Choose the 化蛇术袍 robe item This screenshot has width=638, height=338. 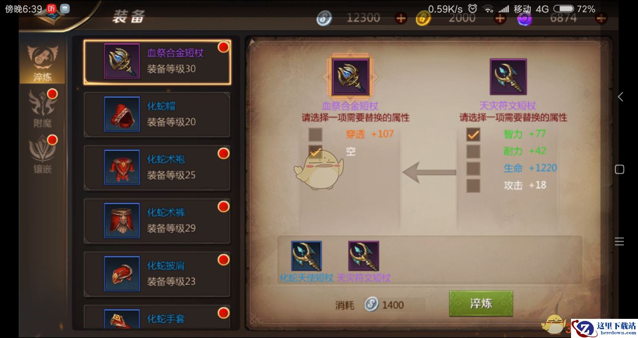(157, 168)
